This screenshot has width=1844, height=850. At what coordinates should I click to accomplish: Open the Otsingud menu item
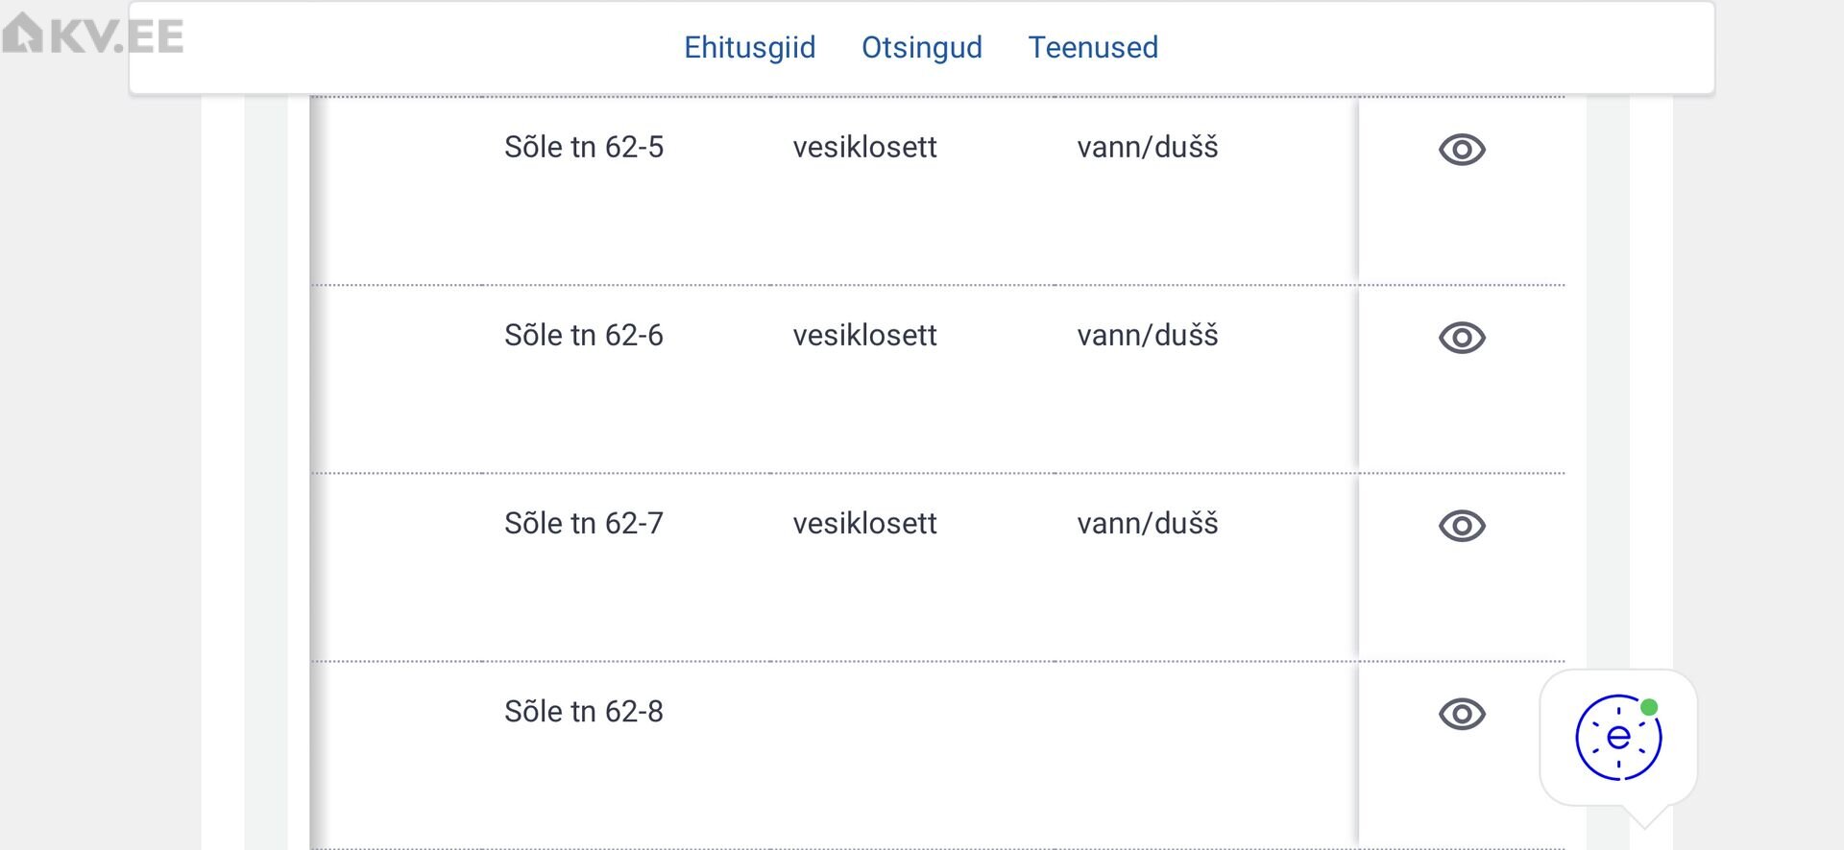tap(921, 47)
